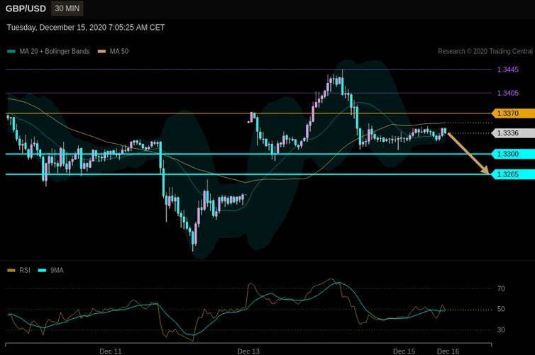Click the RSI 70 level label

501,288
